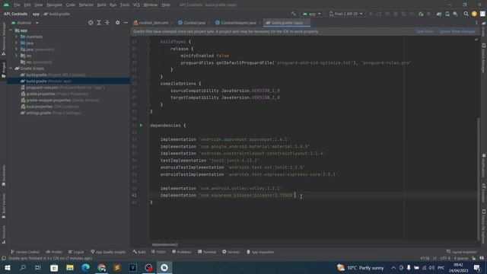
Task: Click the run gutter arrow beside dependencies
Action: (142, 125)
